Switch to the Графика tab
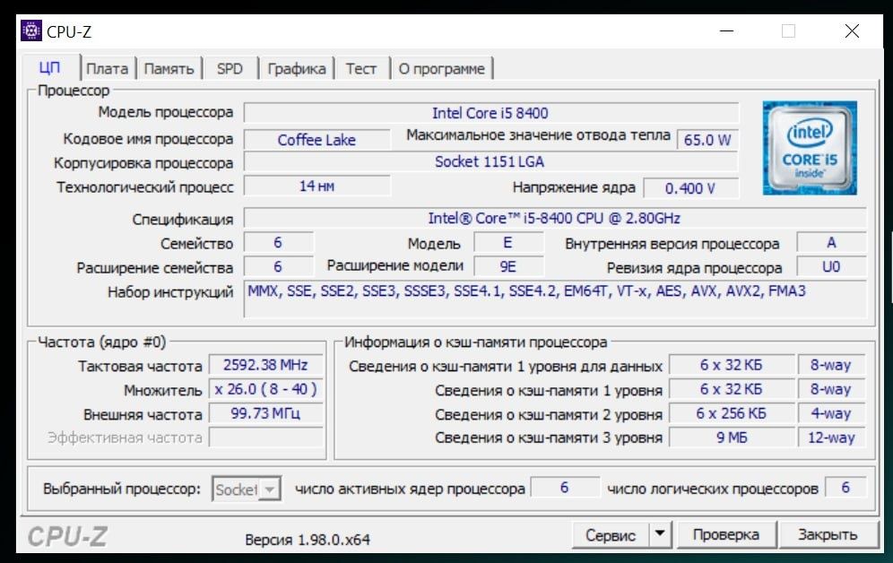Image resolution: width=893 pixels, height=563 pixels. [297, 69]
